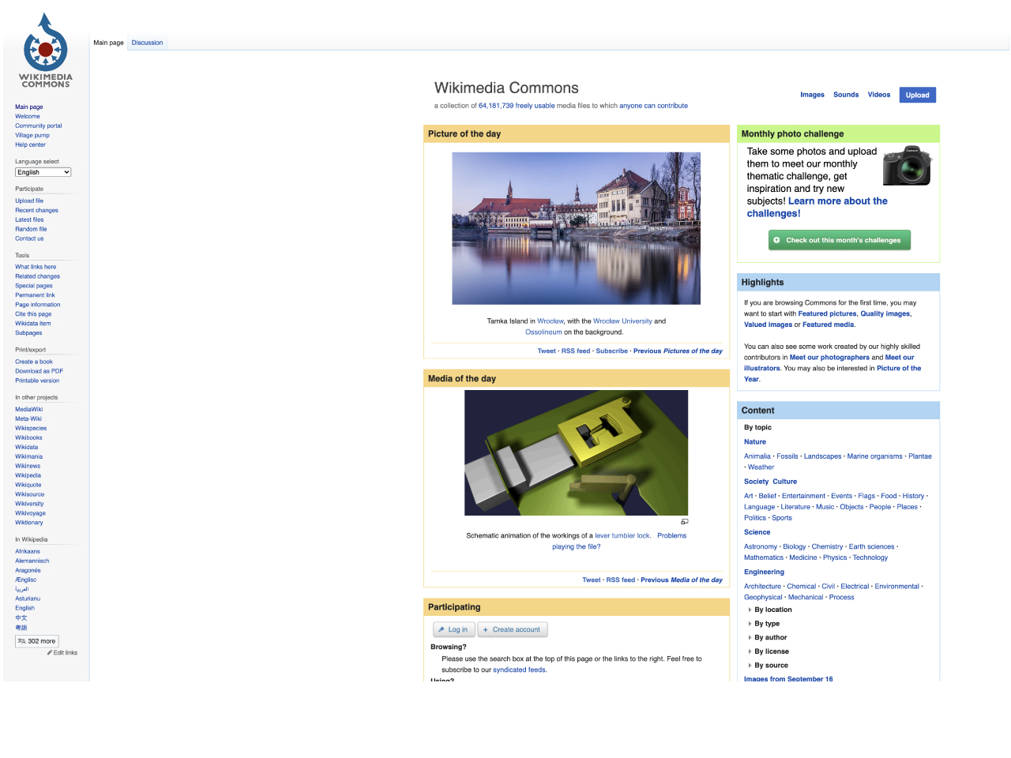The width and height of the screenshot is (1011, 758).
Task: Expand the By type section
Action: pyautogui.click(x=766, y=624)
